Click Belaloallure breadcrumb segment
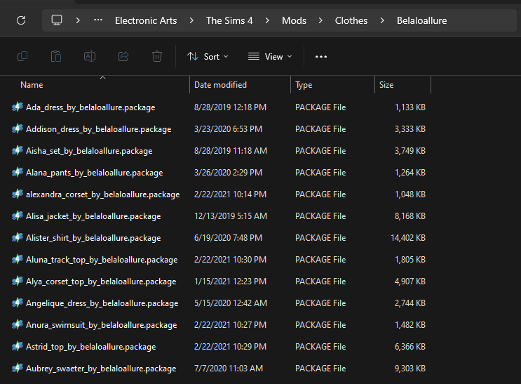 [x=421, y=20]
